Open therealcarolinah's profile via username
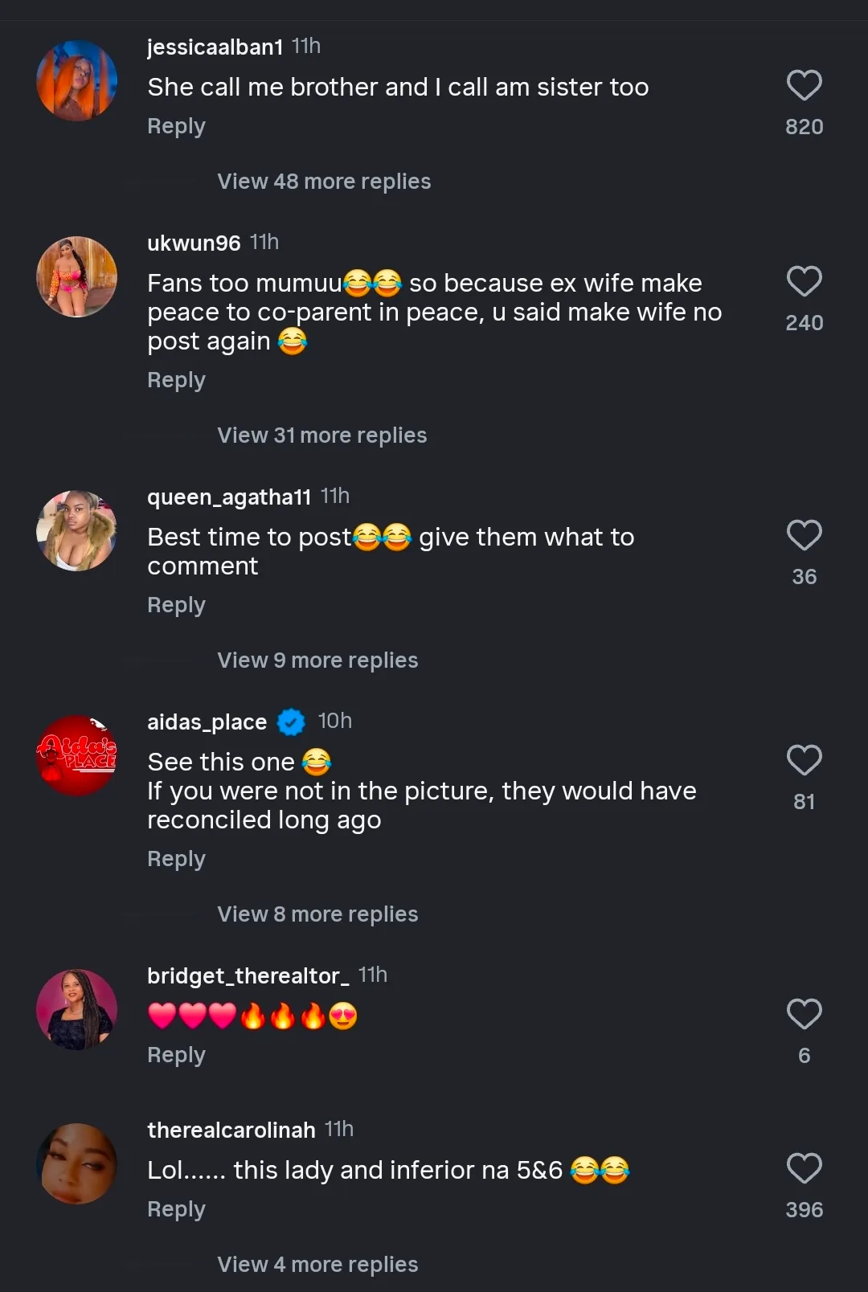 click(231, 1130)
